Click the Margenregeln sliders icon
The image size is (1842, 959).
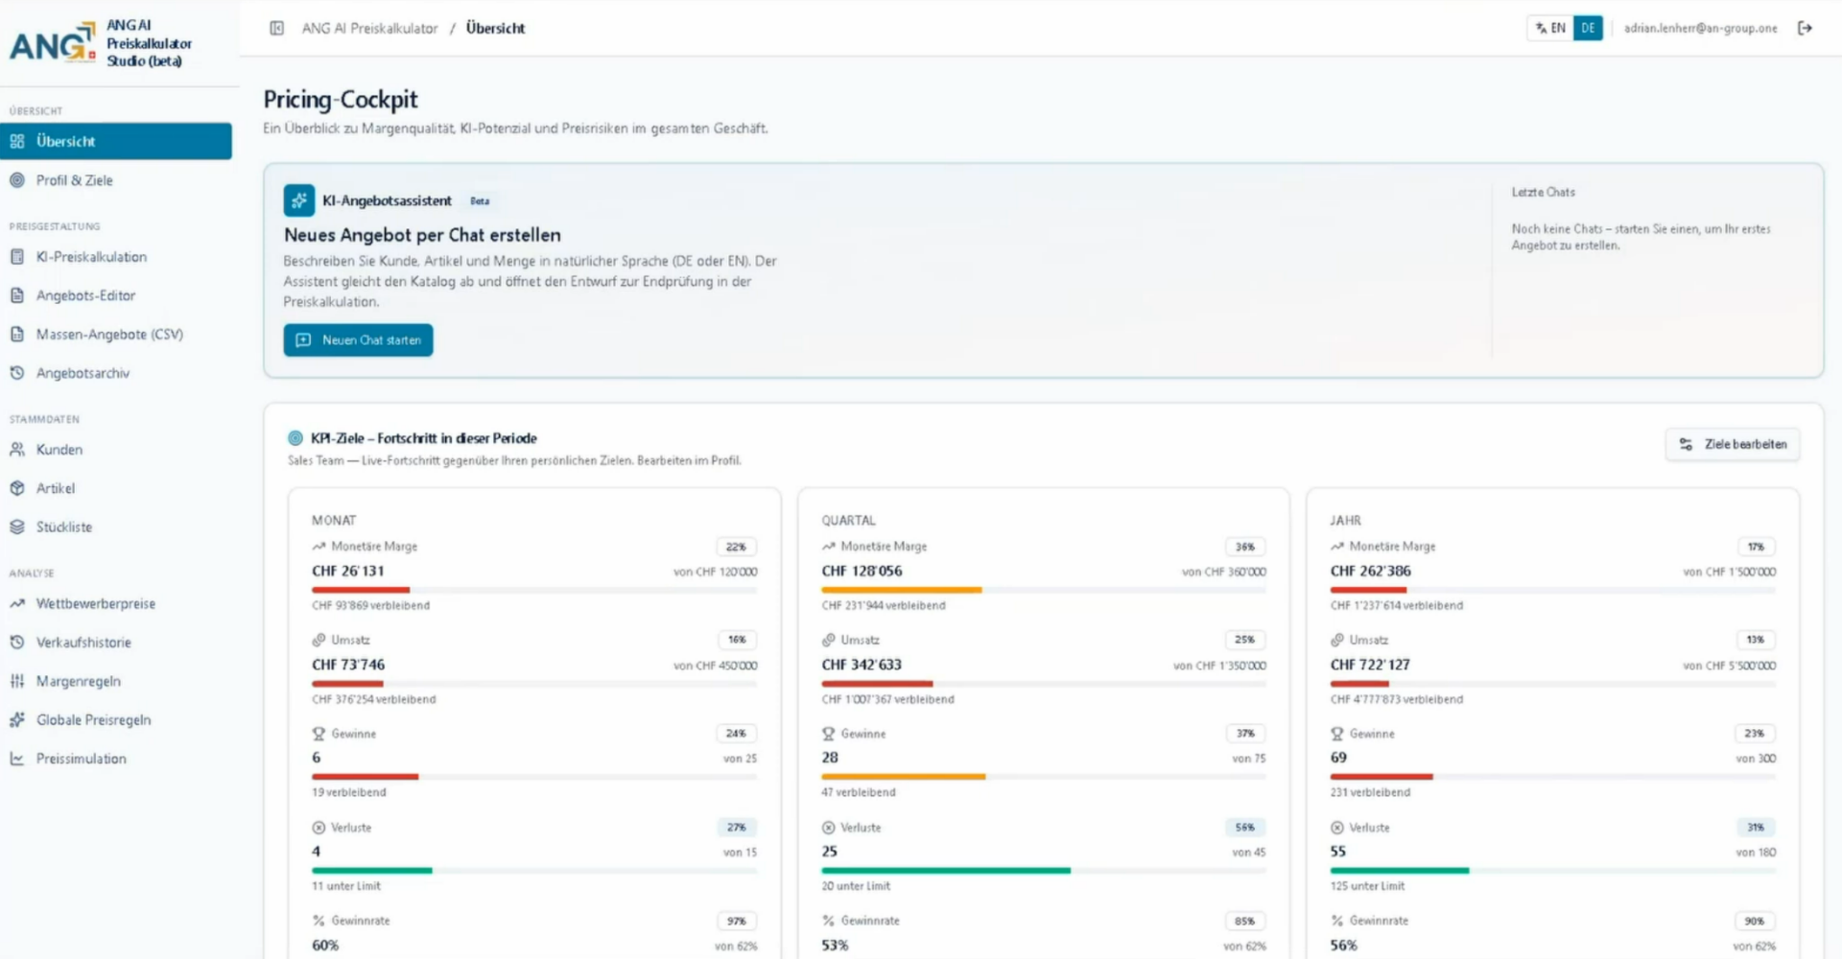[x=17, y=681]
